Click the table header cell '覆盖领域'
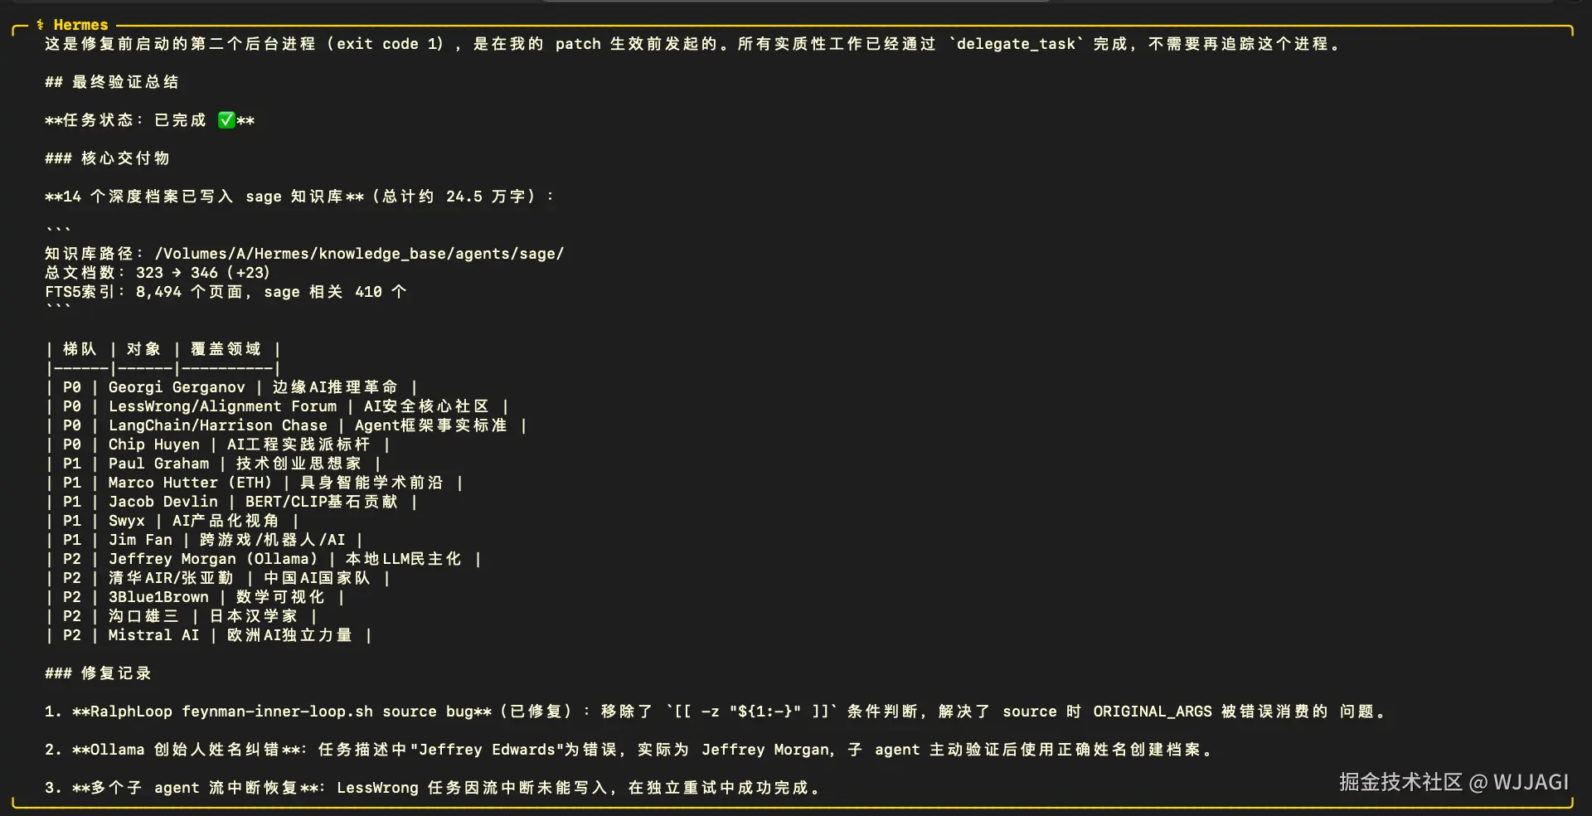This screenshot has height=816, width=1592. click(226, 349)
